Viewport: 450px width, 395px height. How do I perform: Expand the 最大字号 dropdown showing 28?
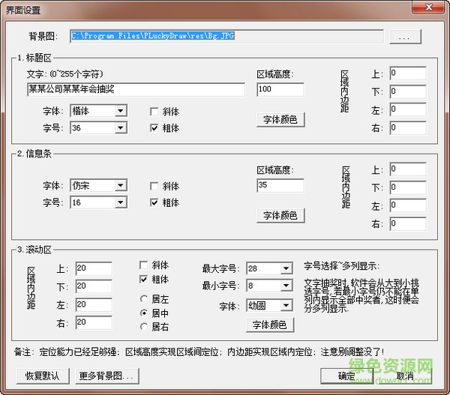(x=285, y=268)
